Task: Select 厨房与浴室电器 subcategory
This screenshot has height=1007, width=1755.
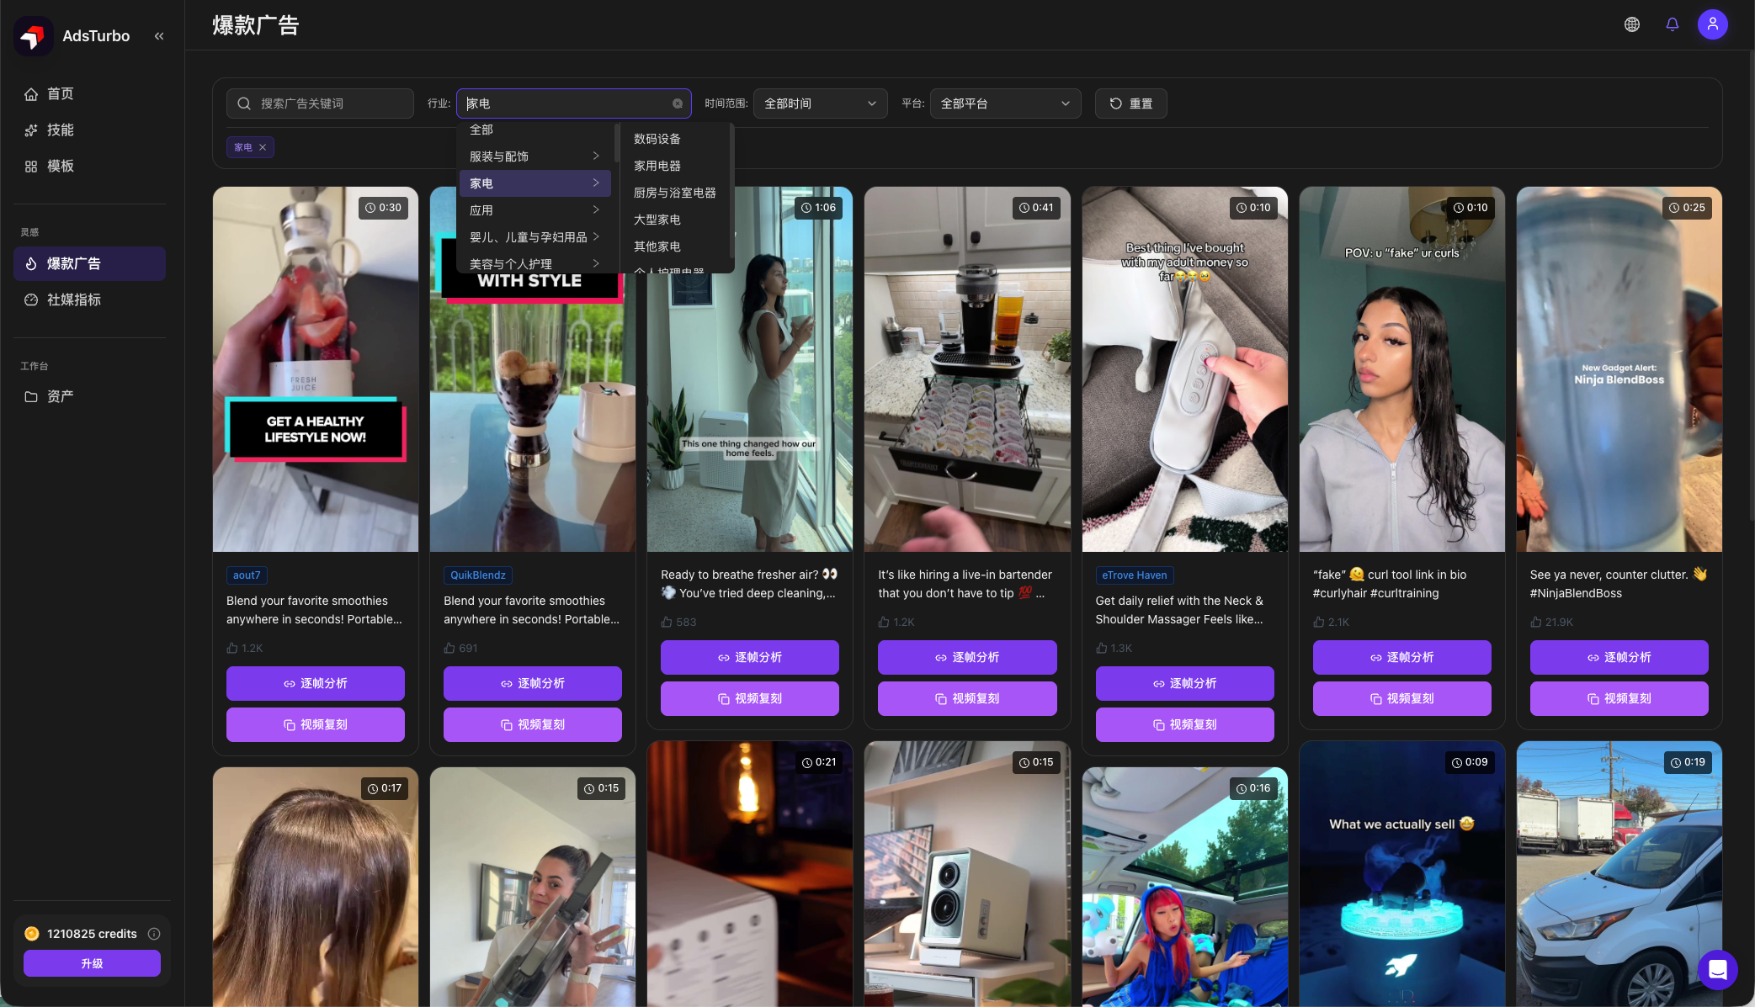Action: [674, 193]
